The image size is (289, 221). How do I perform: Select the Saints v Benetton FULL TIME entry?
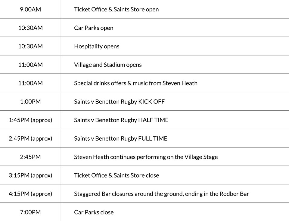(x=120, y=139)
